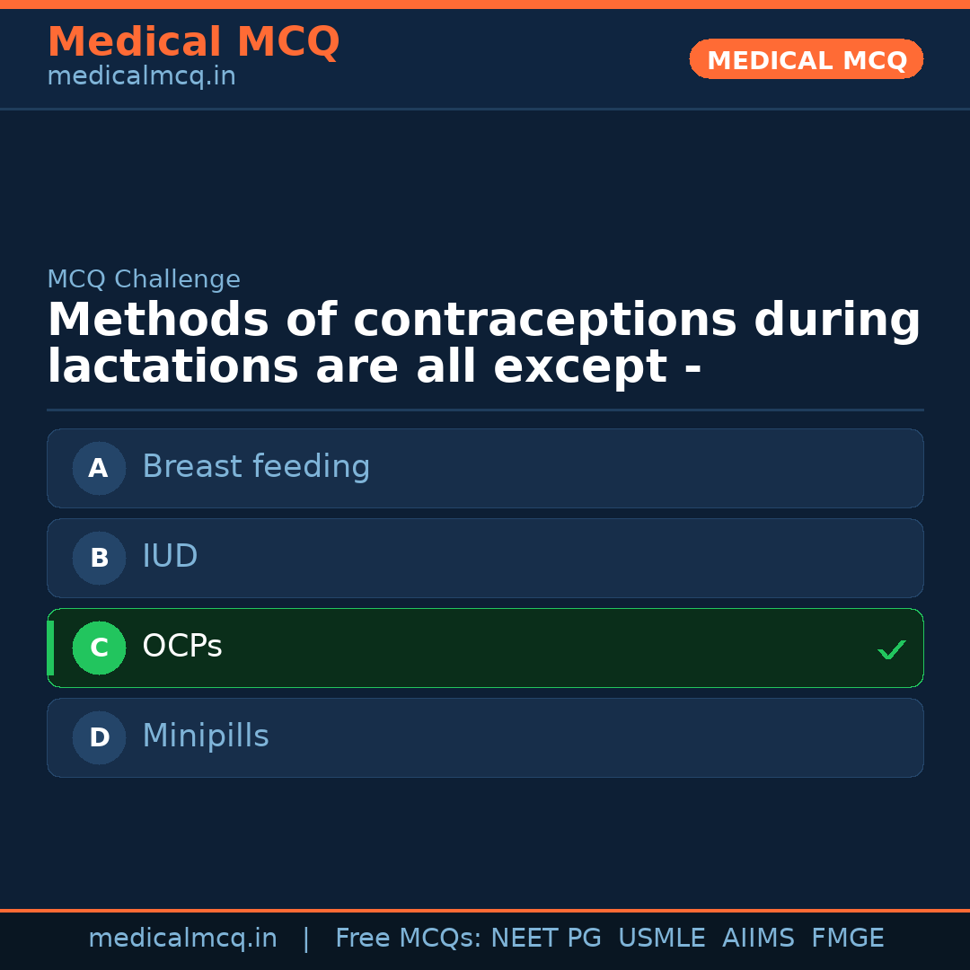Viewport: 970px width, 970px height.
Task: Click the circular A badge beside Breast feeding
Action: pyautogui.click(x=99, y=468)
